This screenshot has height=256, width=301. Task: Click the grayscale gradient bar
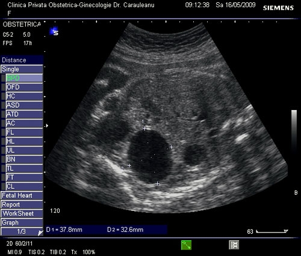(294, 130)
